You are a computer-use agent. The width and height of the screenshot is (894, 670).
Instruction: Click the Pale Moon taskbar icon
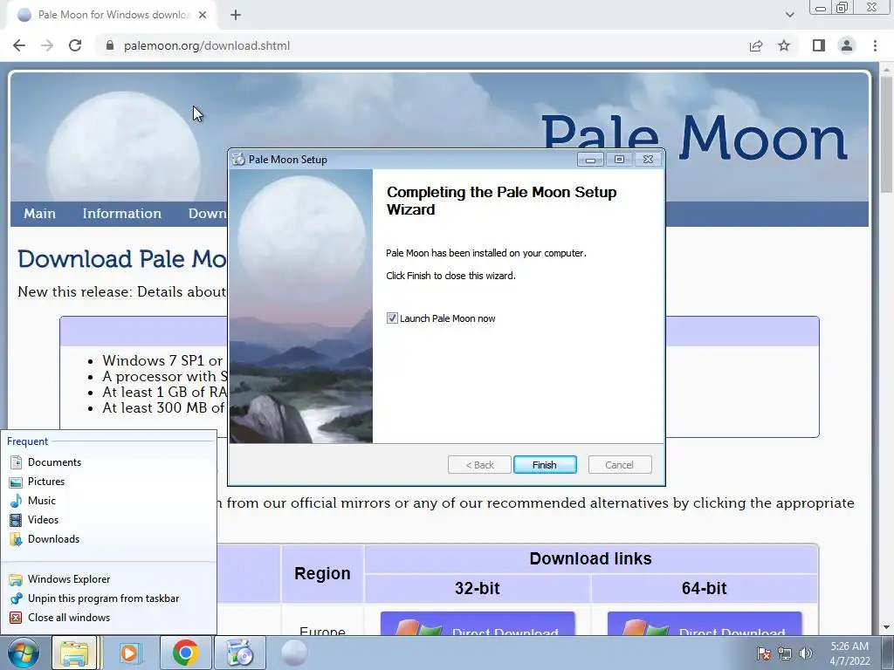tap(294, 653)
